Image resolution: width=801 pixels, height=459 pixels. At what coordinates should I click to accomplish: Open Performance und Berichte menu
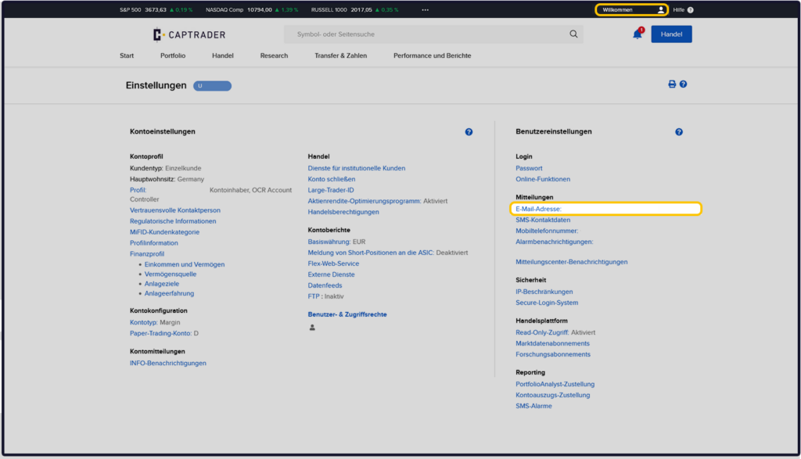point(432,56)
